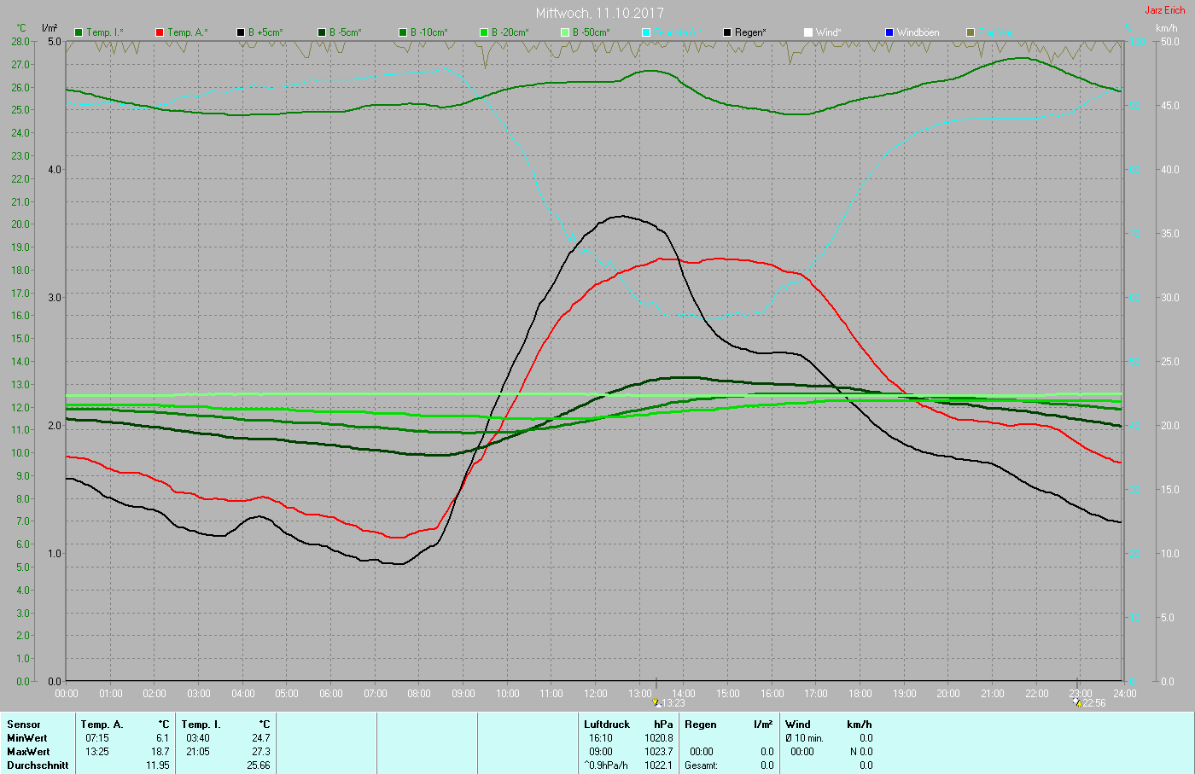Click the black B +5cm legend swatch
This screenshot has width=1195, height=774.
241,32
